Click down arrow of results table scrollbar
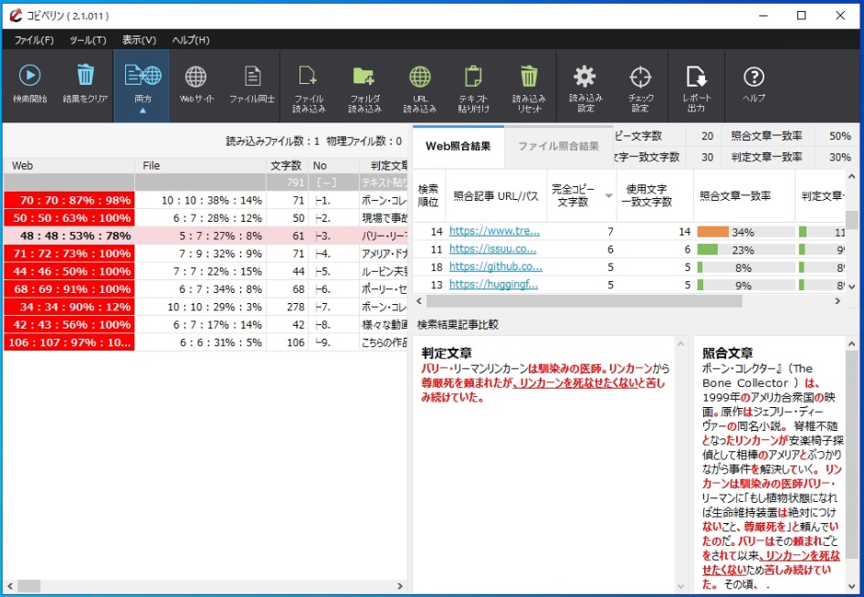This screenshot has width=864, height=597. tap(851, 287)
